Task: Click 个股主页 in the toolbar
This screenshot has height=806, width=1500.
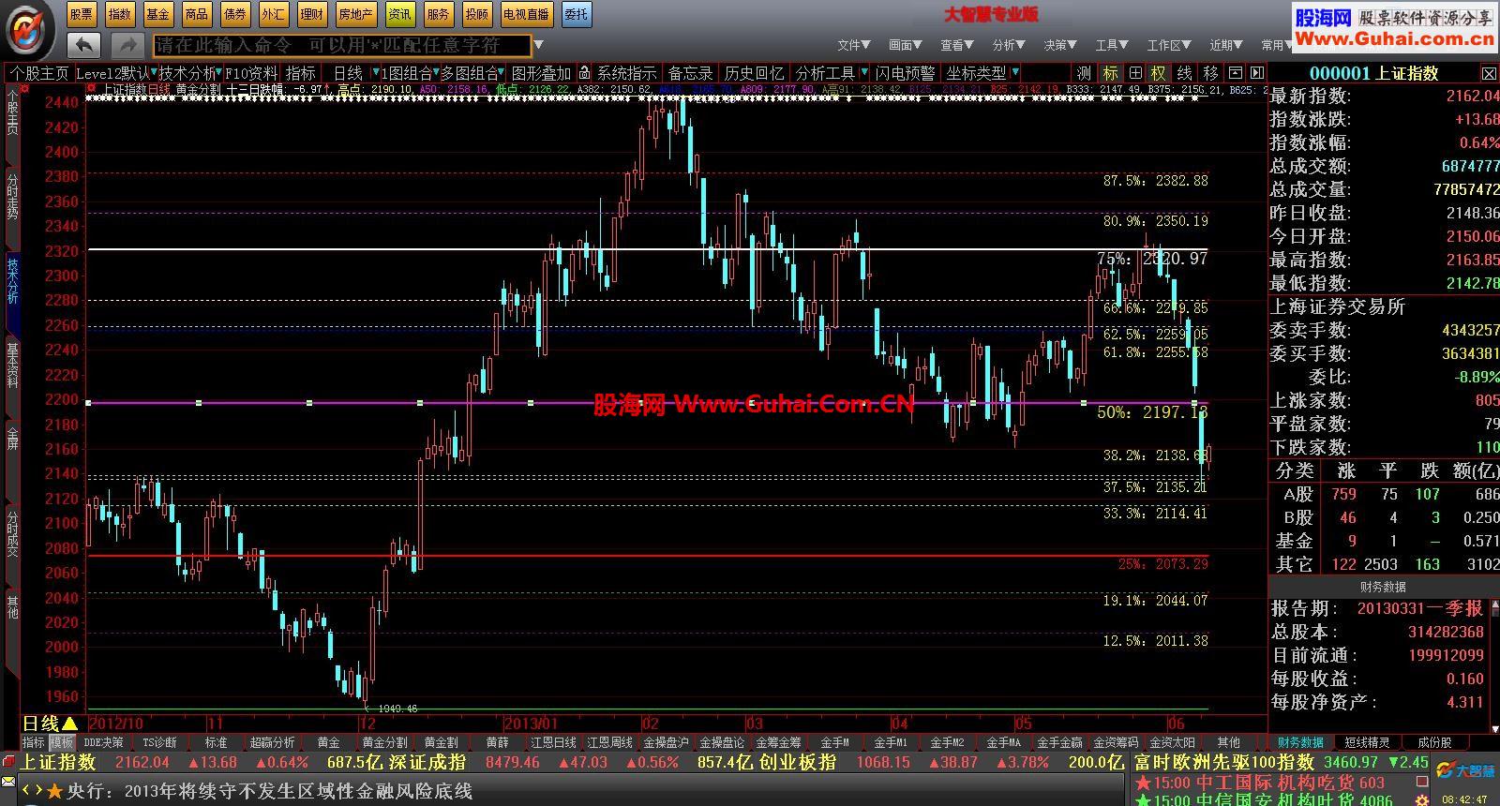Action: point(39,72)
